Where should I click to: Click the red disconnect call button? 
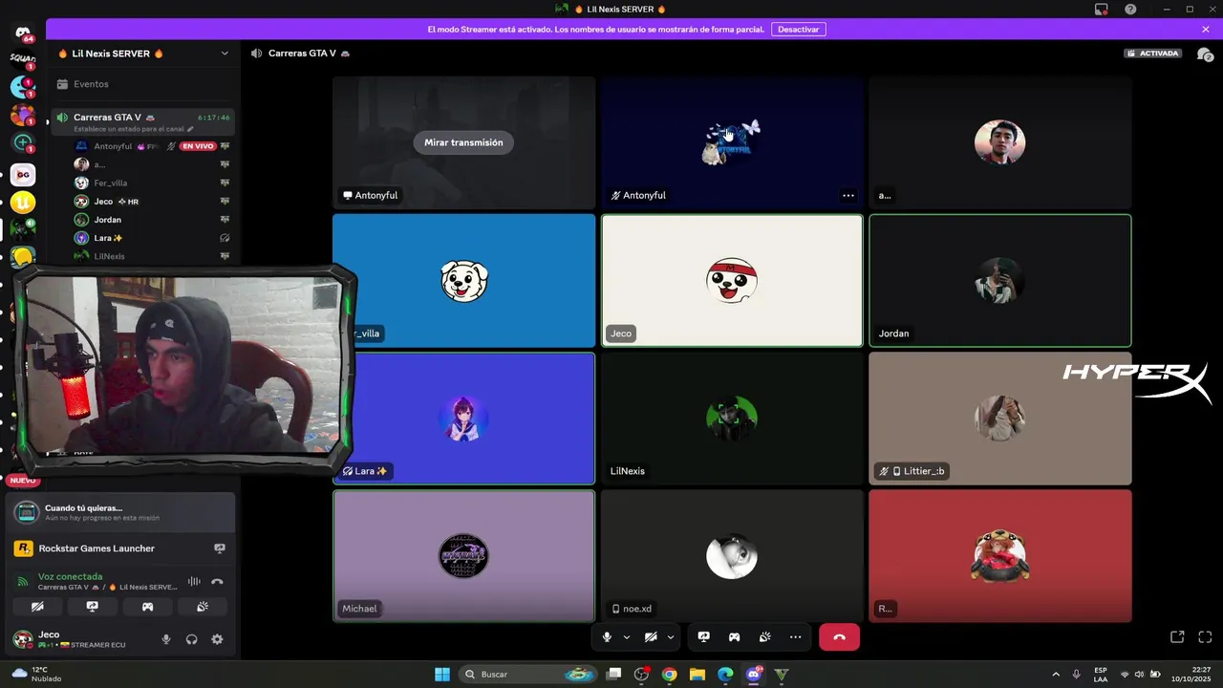pos(839,637)
